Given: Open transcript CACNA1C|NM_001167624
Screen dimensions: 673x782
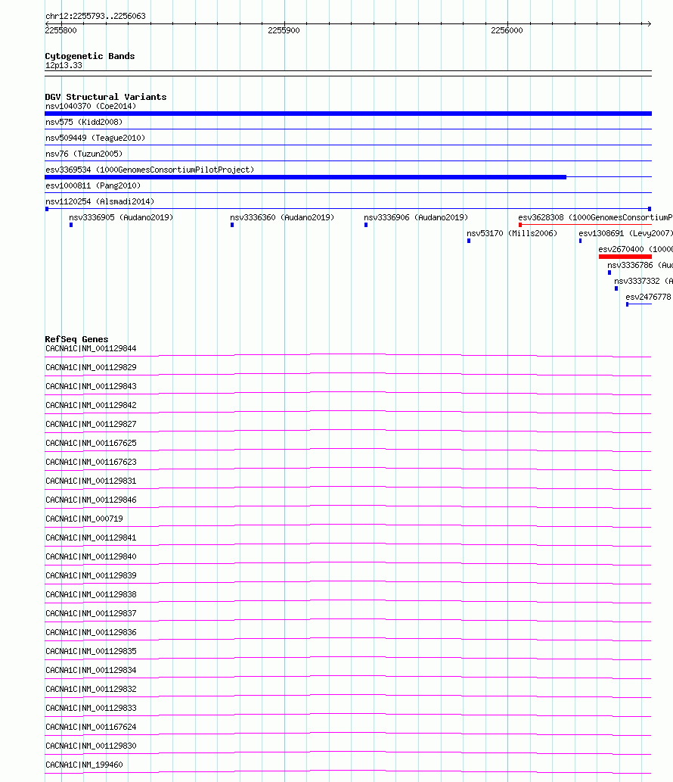Looking at the screenshot, I should (x=91, y=727).
